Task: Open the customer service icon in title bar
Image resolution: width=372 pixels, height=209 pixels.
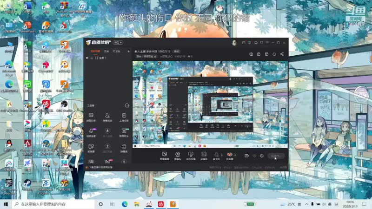Action: click(256, 43)
